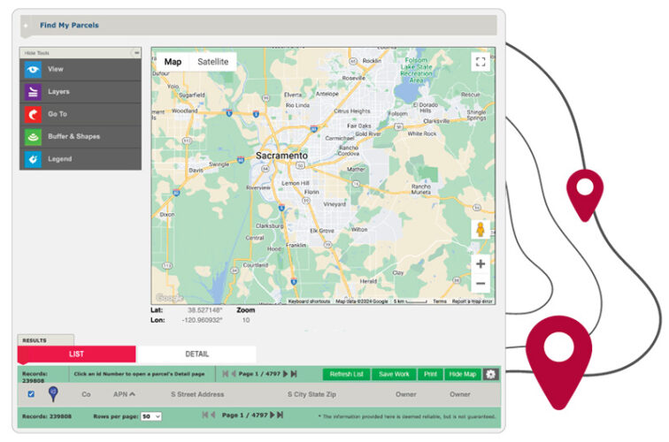Click the Save Work button
The width and height of the screenshot is (669, 442).
pos(393,374)
